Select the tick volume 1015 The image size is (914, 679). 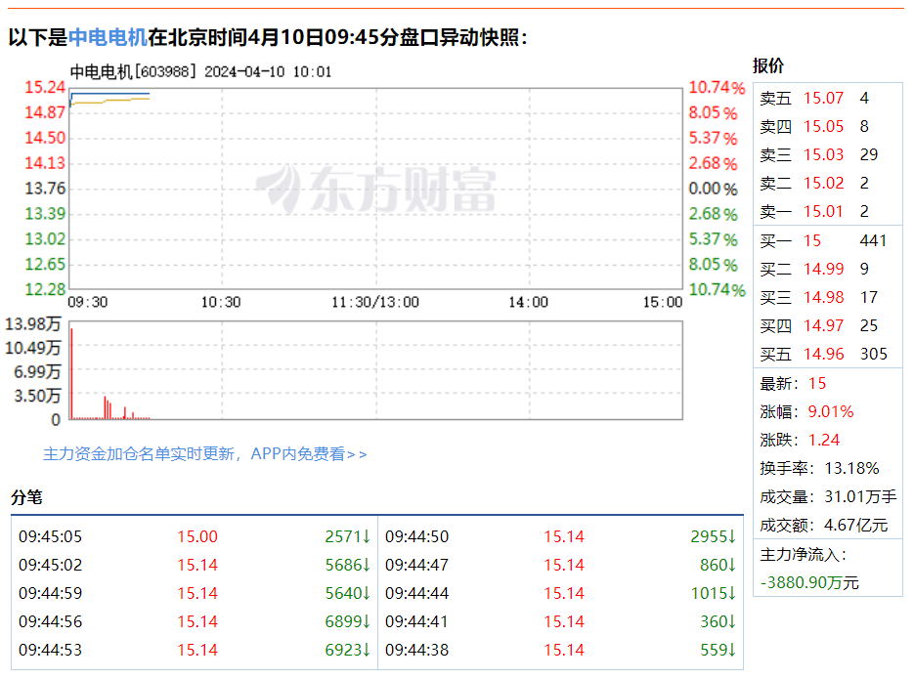pyautogui.click(x=714, y=593)
